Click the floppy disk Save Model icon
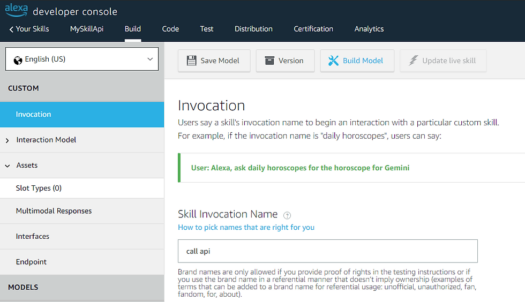This screenshot has height=302, width=525. (192, 61)
